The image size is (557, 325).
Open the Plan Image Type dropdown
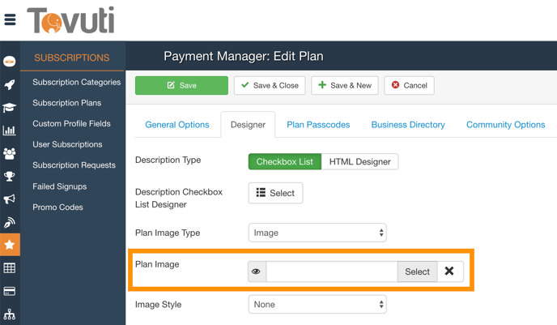317,233
